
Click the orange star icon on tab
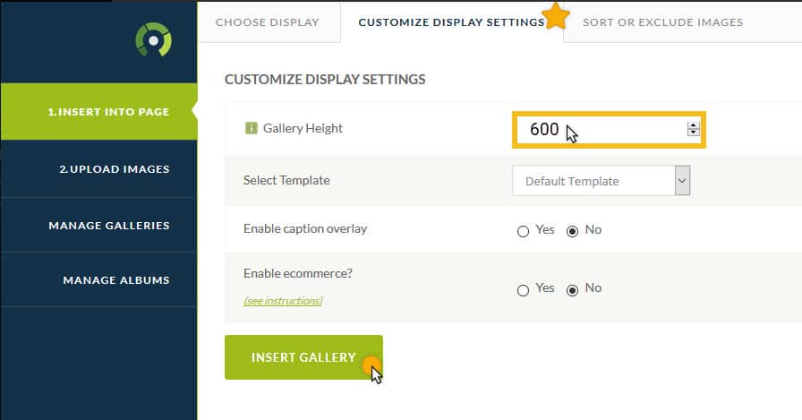click(556, 16)
